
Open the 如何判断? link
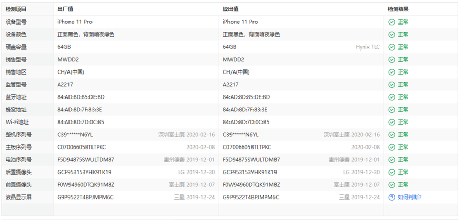[409, 198]
